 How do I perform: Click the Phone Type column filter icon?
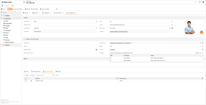[x=202, y=79]
